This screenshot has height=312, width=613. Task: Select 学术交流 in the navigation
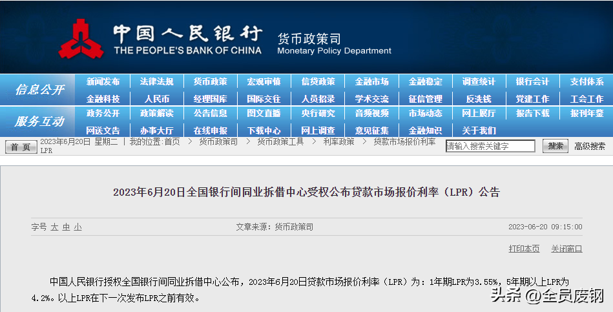(x=371, y=99)
